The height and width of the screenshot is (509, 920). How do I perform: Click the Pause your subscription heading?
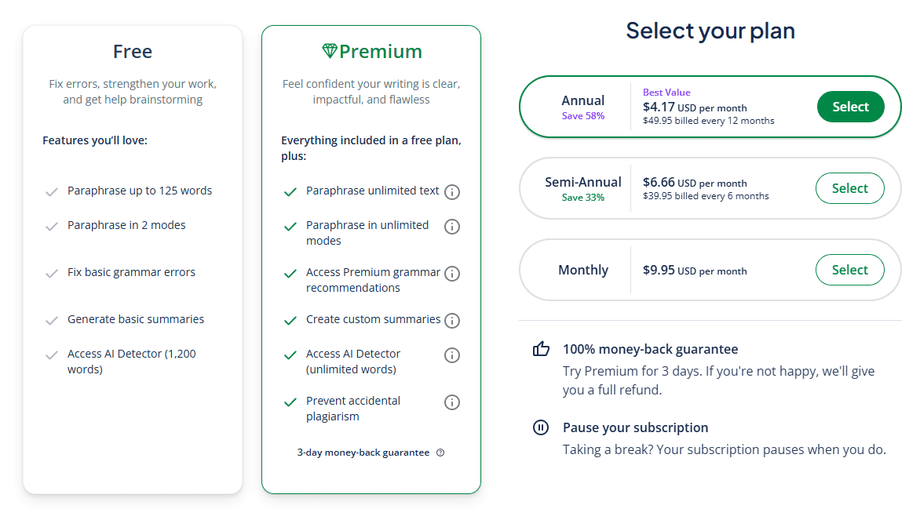635,427
